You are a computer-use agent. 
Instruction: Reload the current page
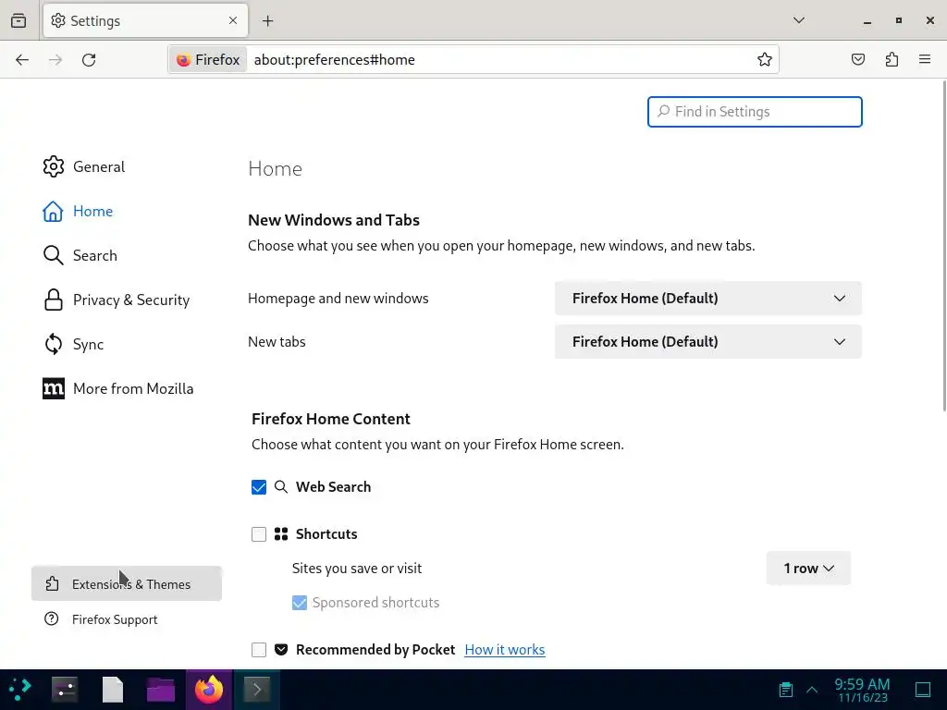pos(89,60)
